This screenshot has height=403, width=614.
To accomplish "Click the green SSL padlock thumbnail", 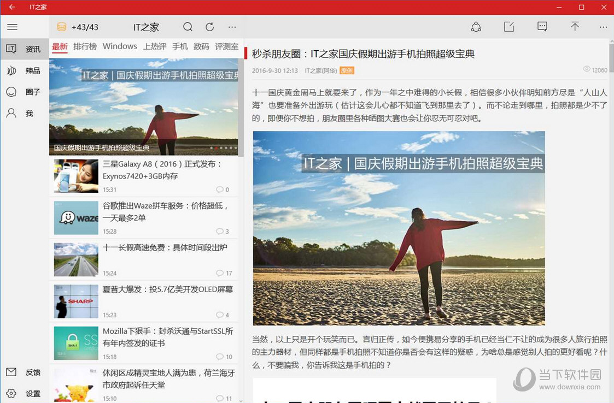I will pyautogui.click(x=76, y=343).
